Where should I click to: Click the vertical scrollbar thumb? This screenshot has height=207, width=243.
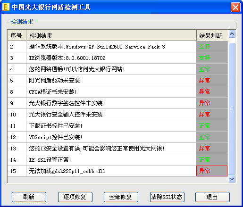click(x=232, y=108)
